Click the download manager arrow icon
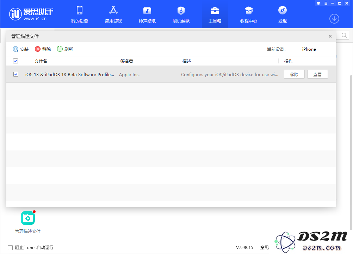 (334, 19)
